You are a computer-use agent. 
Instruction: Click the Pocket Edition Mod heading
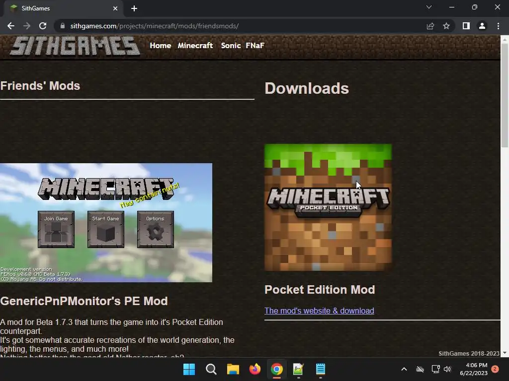[320, 290]
